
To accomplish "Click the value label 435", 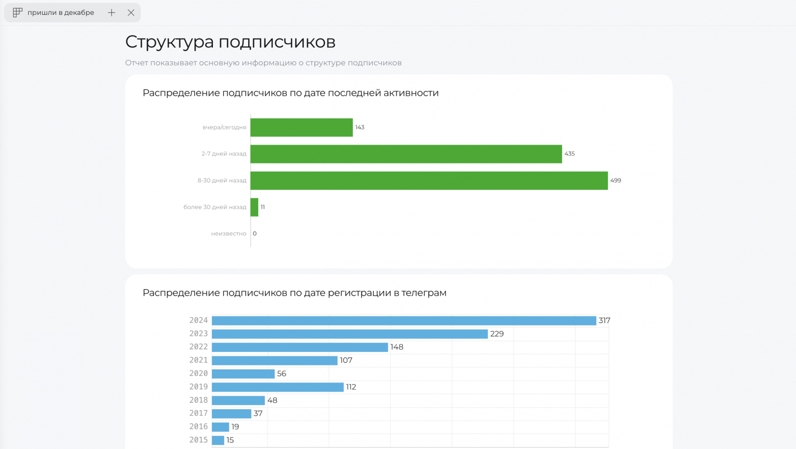I will click(x=570, y=154).
